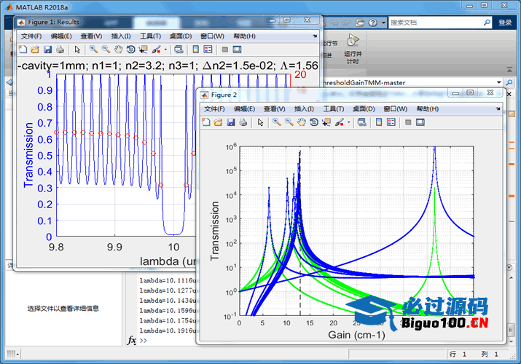The height and width of the screenshot is (364, 521).
Task: Open 窗口(W) menu in Figure 1
Action: point(212,36)
